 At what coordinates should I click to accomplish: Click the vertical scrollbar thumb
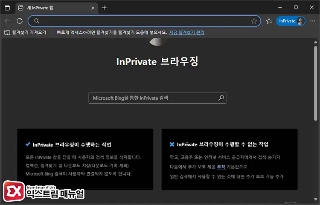315,84
